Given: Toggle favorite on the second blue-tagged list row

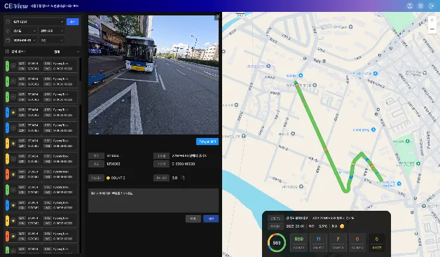Looking at the screenshot, I should tap(13, 127).
